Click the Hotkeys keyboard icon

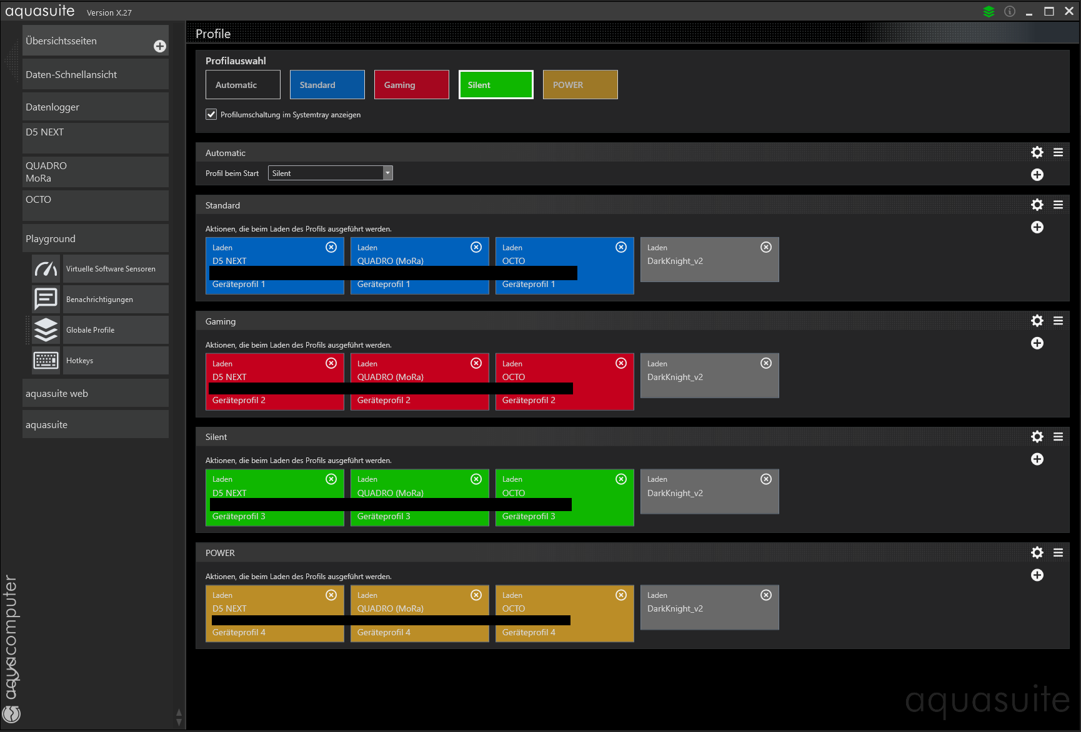point(46,361)
